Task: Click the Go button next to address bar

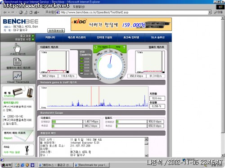Action: tap(218, 12)
